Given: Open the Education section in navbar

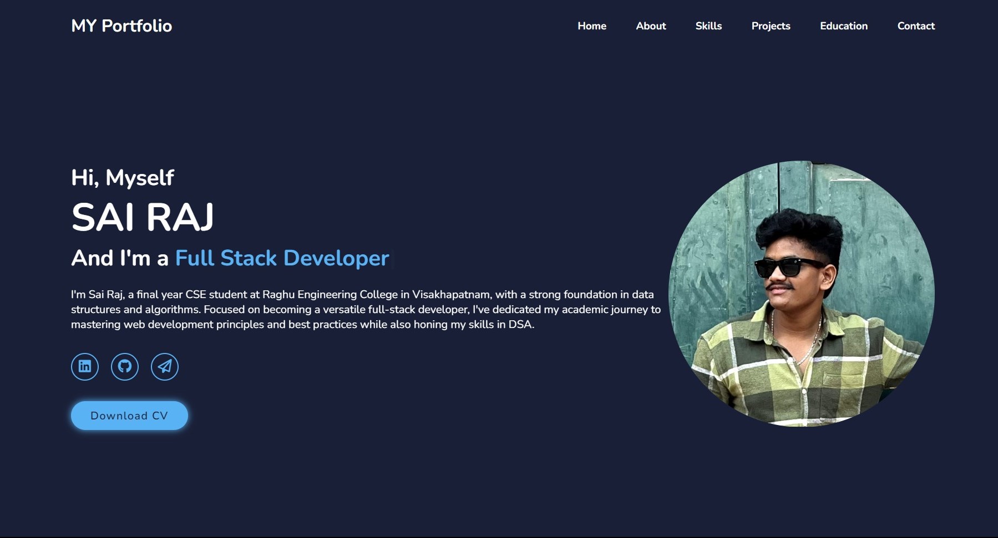Looking at the screenshot, I should coord(843,26).
